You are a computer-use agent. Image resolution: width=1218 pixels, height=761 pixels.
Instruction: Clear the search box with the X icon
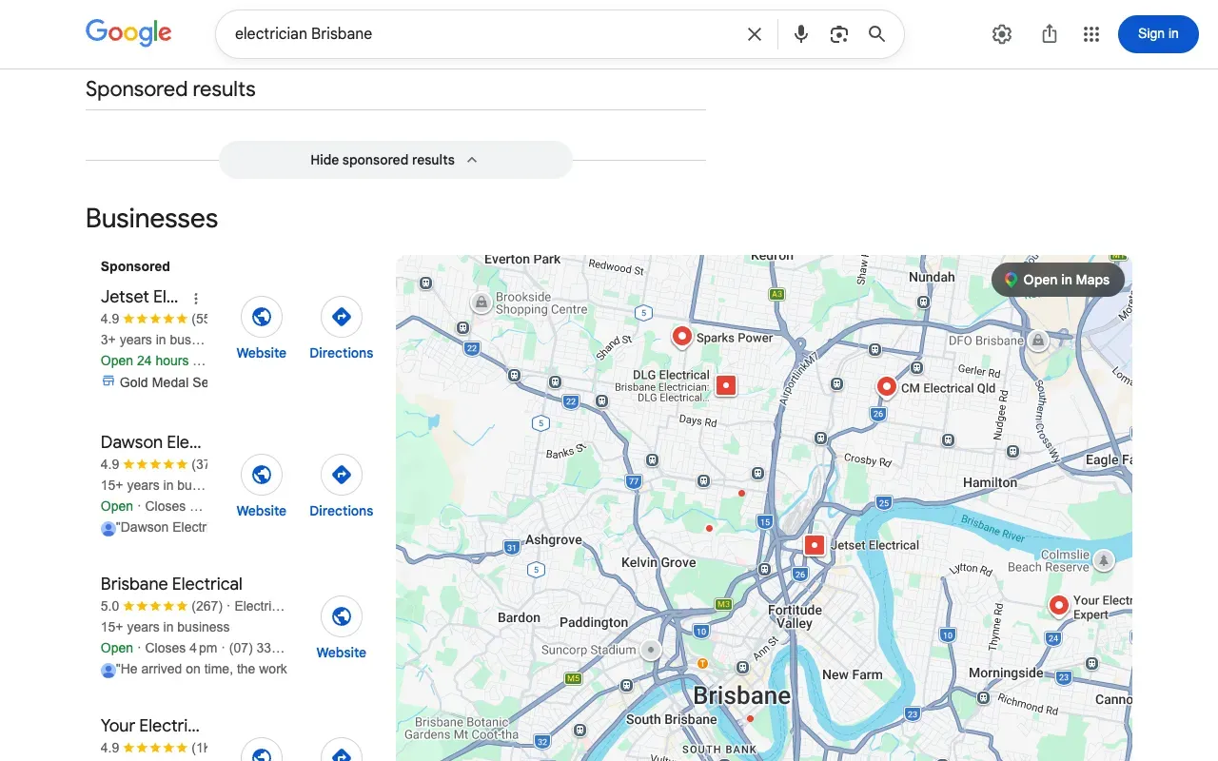tap(755, 34)
